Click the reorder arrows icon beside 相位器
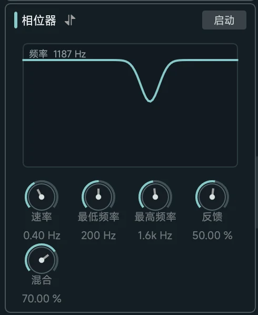Screen dimensions: 258x315 (x=70, y=20)
